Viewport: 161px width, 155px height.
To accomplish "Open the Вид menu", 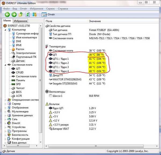I will [x=15, y=9].
